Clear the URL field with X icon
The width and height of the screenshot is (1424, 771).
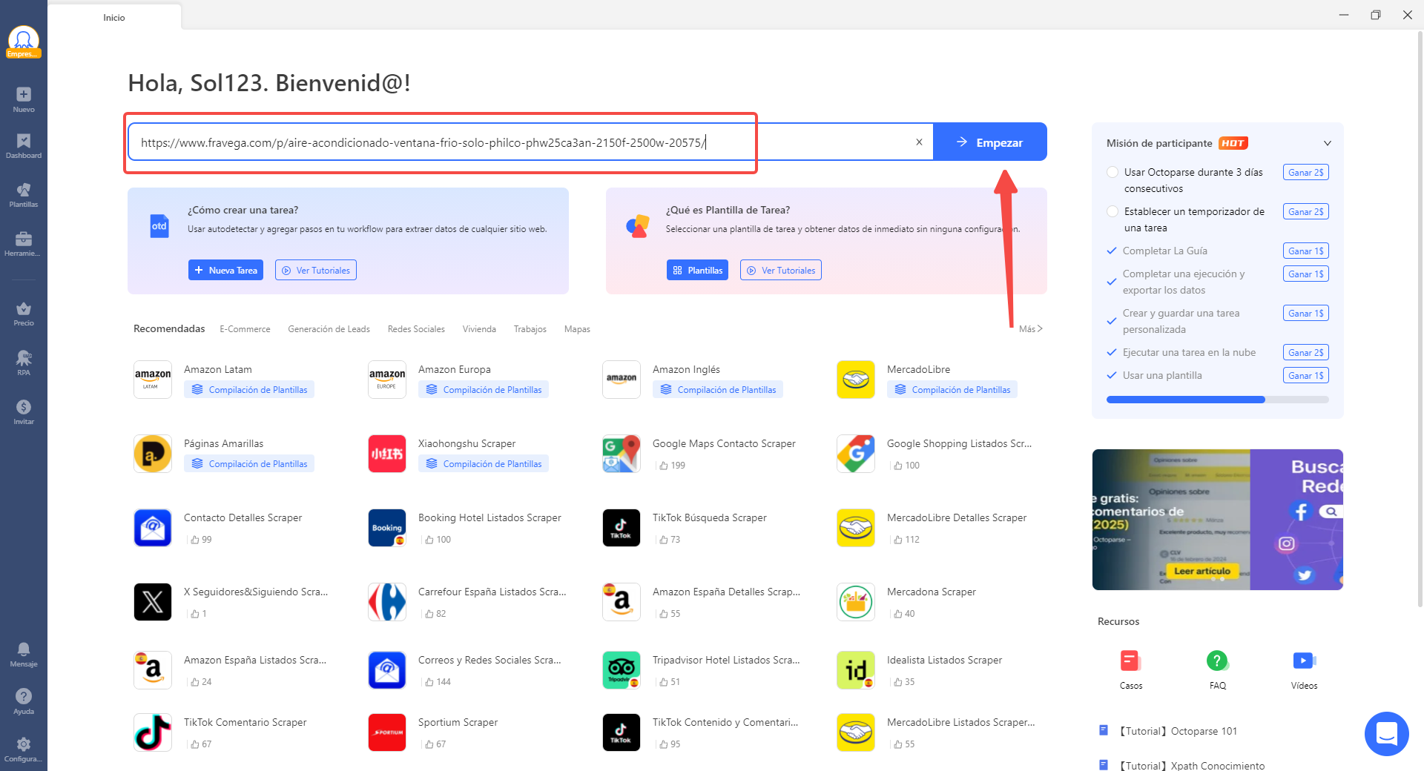tap(919, 142)
